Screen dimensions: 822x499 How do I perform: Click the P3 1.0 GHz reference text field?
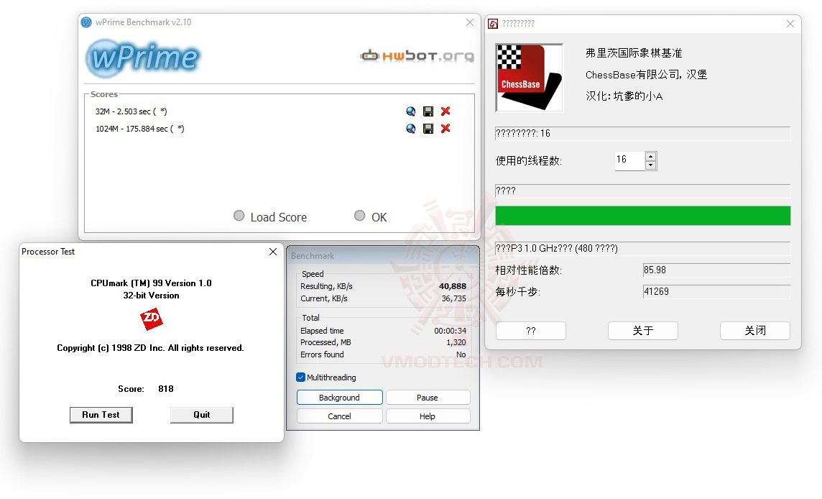coord(642,248)
